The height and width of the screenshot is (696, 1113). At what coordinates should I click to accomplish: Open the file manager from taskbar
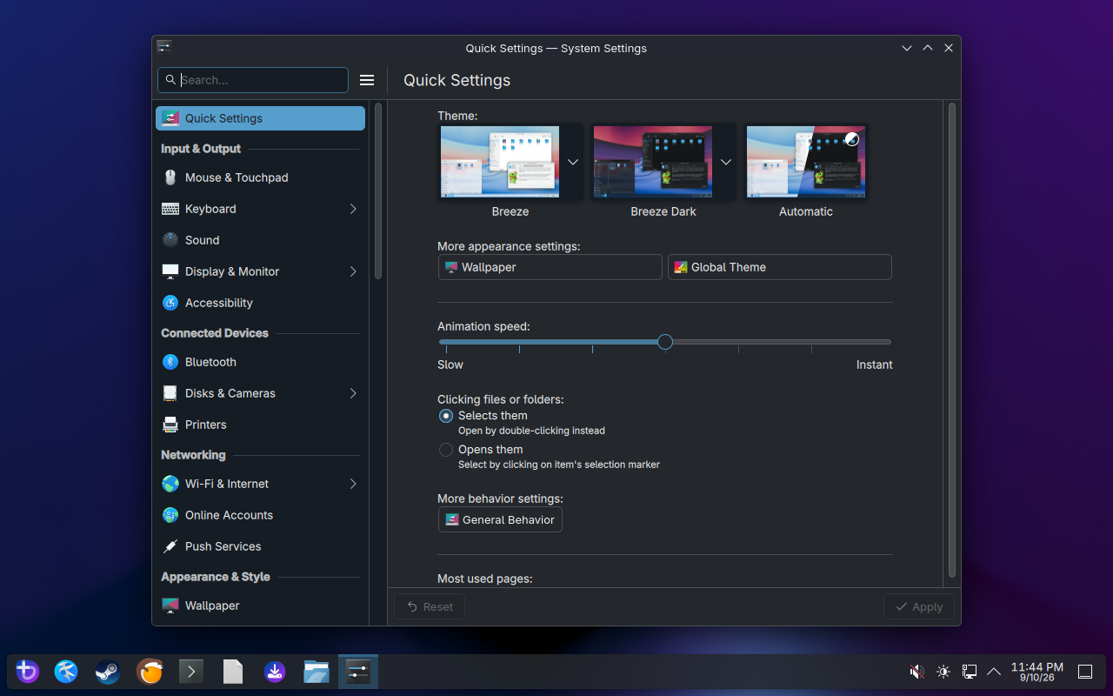[x=317, y=672]
